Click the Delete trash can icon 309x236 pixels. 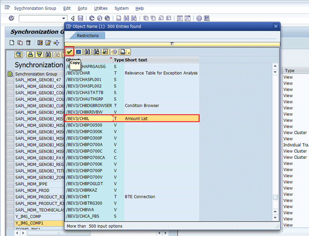28,43
